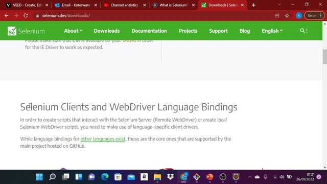Open Dropbox from taskbar

coord(170,177)
